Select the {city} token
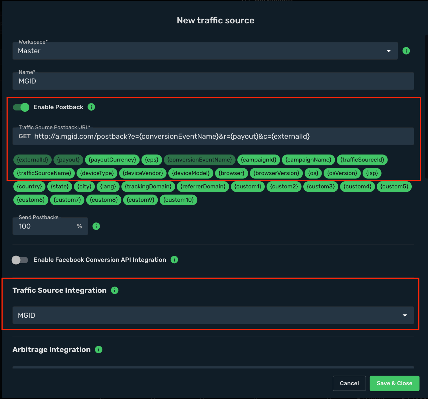The width and height of the screenshot is (428, 399). 84,187
